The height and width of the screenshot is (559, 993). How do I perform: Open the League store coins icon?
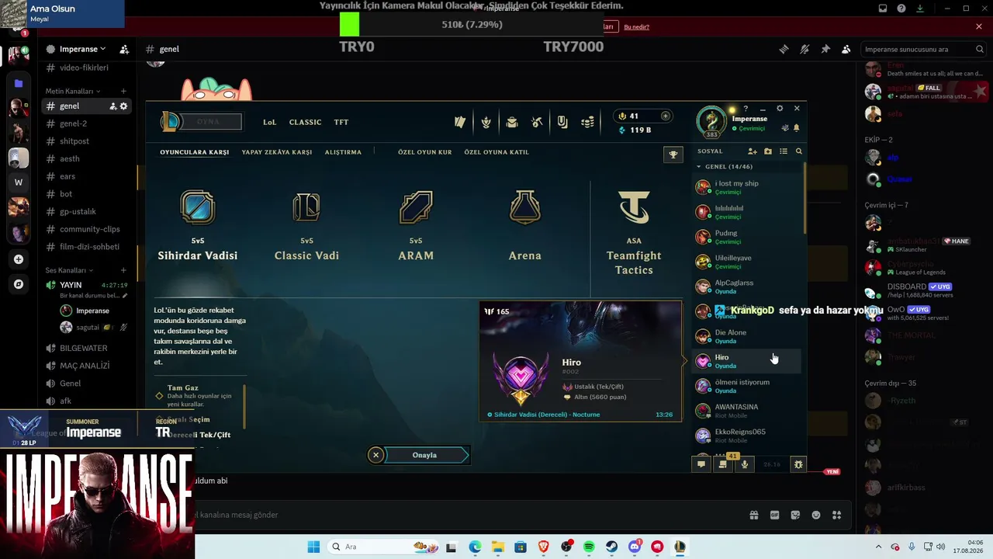(588, 122)
